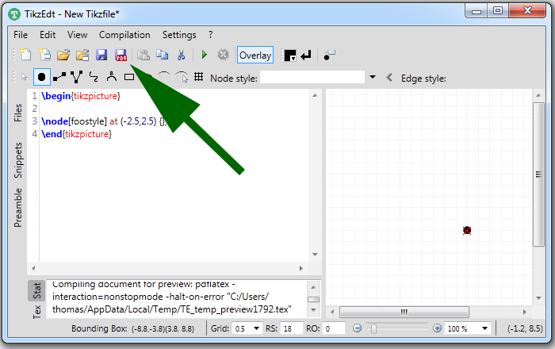Image resolution: width=555 pixels, height=349 pixels.
Task: Zoom in with the plus button
Action: [x=437, y=328]
